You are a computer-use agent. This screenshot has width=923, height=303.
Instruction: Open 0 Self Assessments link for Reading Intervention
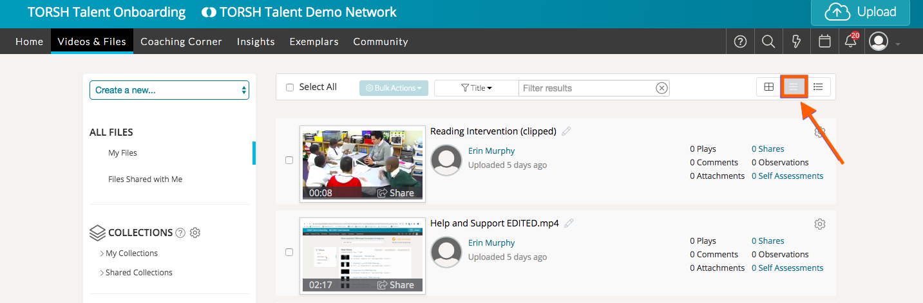click(x=787, y=176)
